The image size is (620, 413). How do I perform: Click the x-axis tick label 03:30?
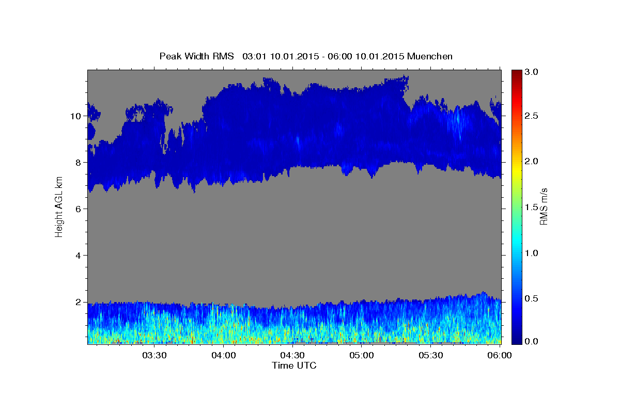(154, 356)
